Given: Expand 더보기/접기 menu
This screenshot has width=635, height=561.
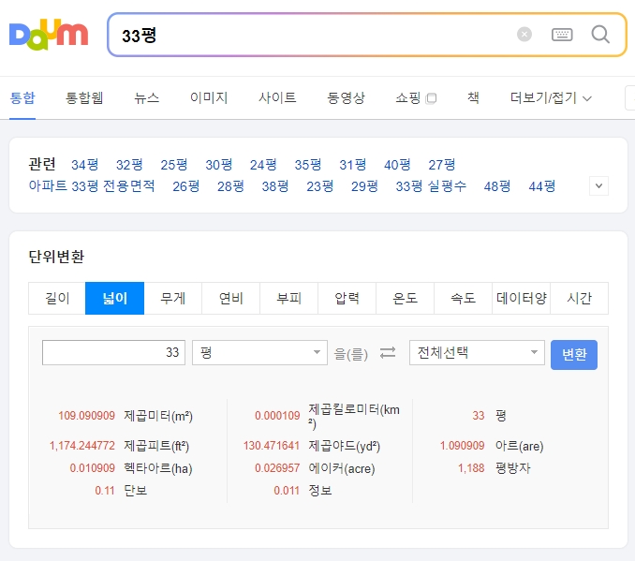Looking at the screenshot, I should click(551, 98).
